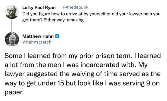167x101 pixels.
Task: Open the Matthew Hahn display name
Action: point(38,36)
